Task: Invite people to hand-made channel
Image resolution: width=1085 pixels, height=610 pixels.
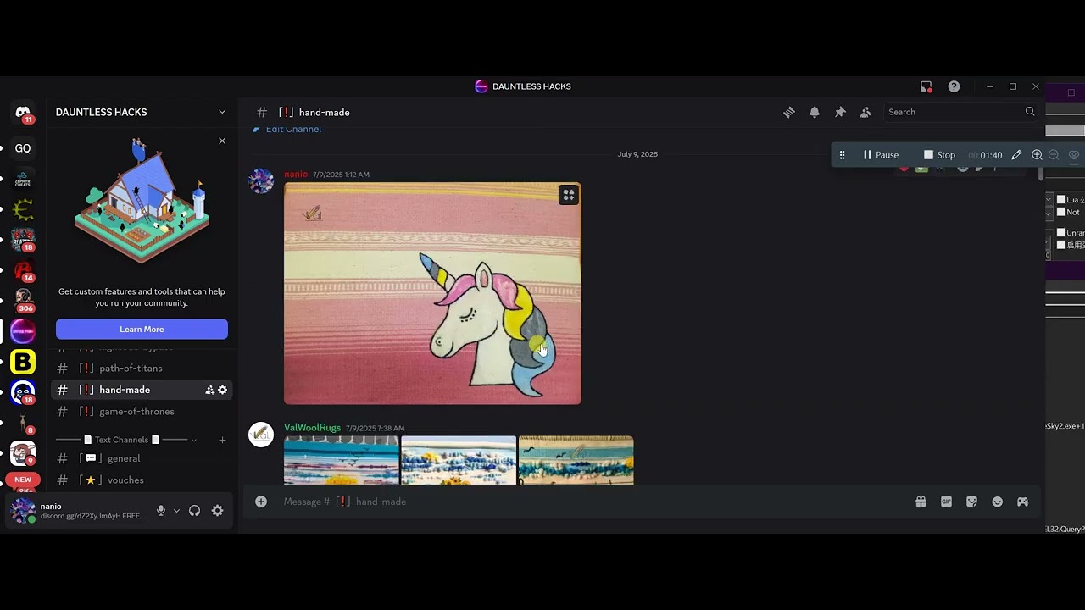Action: [209, 390]
